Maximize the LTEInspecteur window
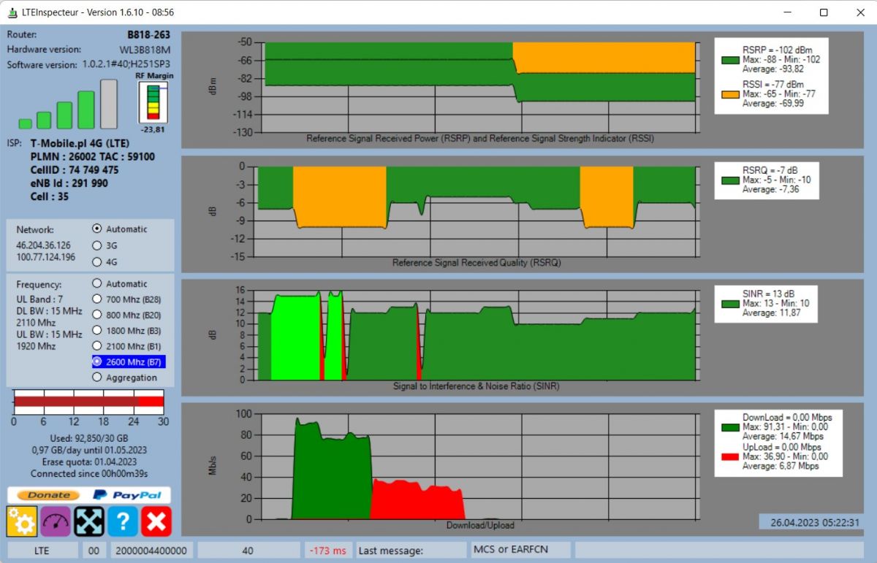This screenshot has width=877, height=563. [824, 12]
